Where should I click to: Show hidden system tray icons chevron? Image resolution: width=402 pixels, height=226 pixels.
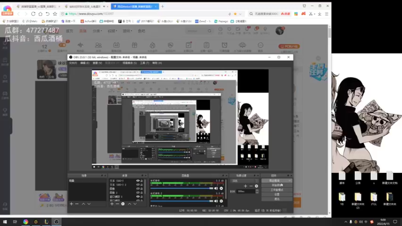pos(346,222)
